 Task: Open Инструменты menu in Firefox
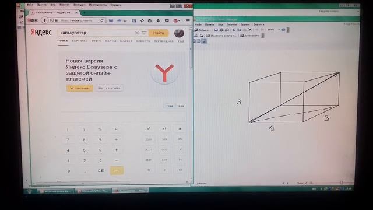click(98, 5)
